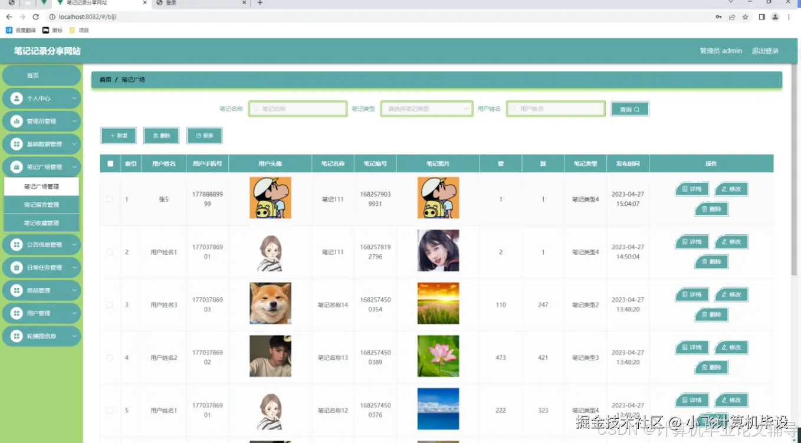Screen dimensions: 801x443
Task: Click 修改 for the 张5 row
Action: point(731,189)
